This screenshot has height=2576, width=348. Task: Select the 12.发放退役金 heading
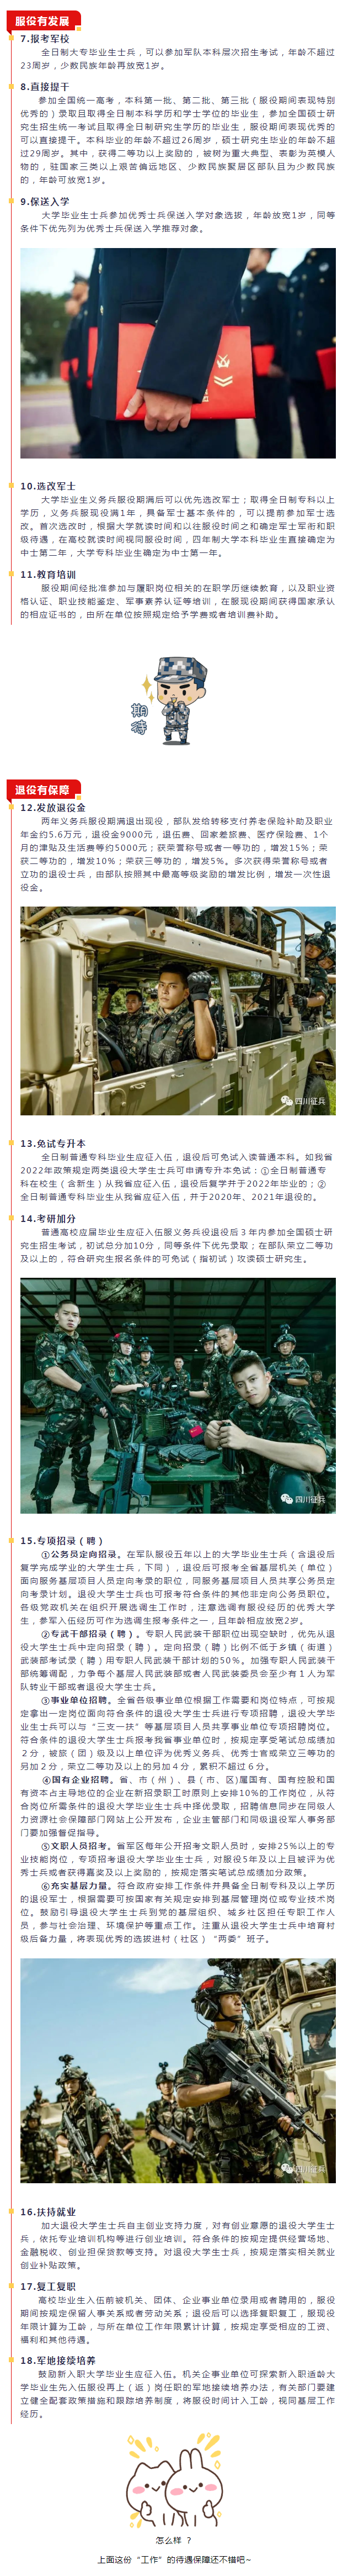pos(53,807)
